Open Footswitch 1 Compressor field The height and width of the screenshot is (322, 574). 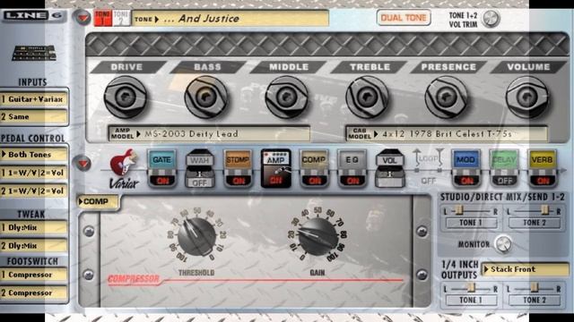34,275
